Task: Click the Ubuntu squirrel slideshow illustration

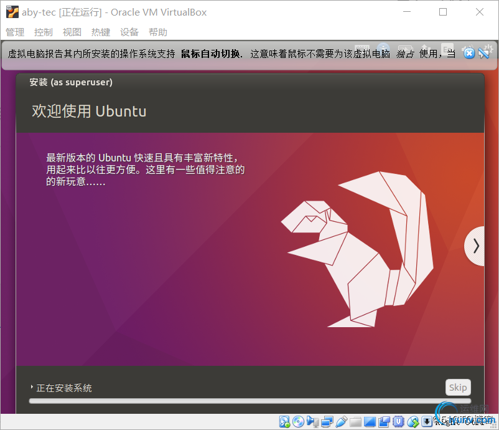Action: [x=357, y=249]
